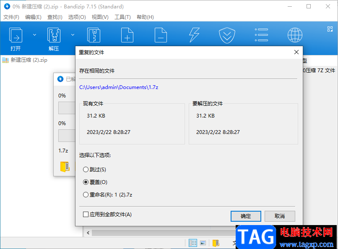The height and width of the screenshot is (249, 338).
Task: Click the lower 0% progress bar
Action: pos(67,136)
